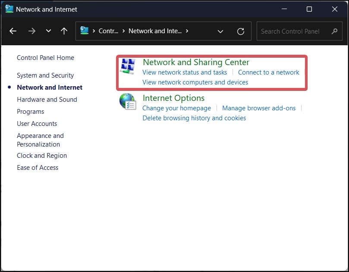This screenshot has height=272, width=349.
Task: Go to Control Panel Home
Action: click(x=45, y=58)
